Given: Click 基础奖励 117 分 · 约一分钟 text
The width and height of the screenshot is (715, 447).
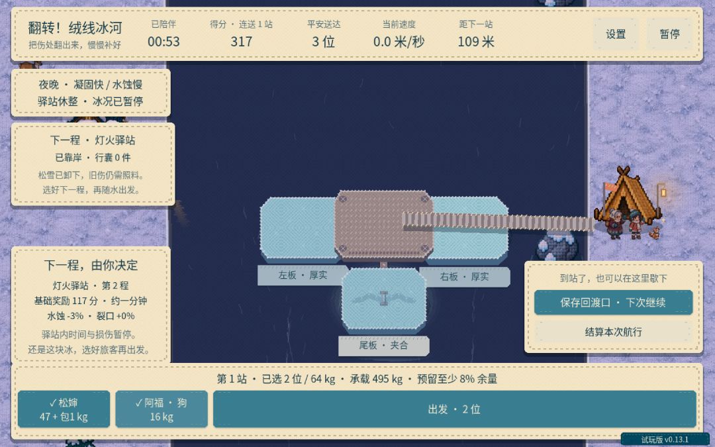Looking at the screenshot, I should (91, 301).
